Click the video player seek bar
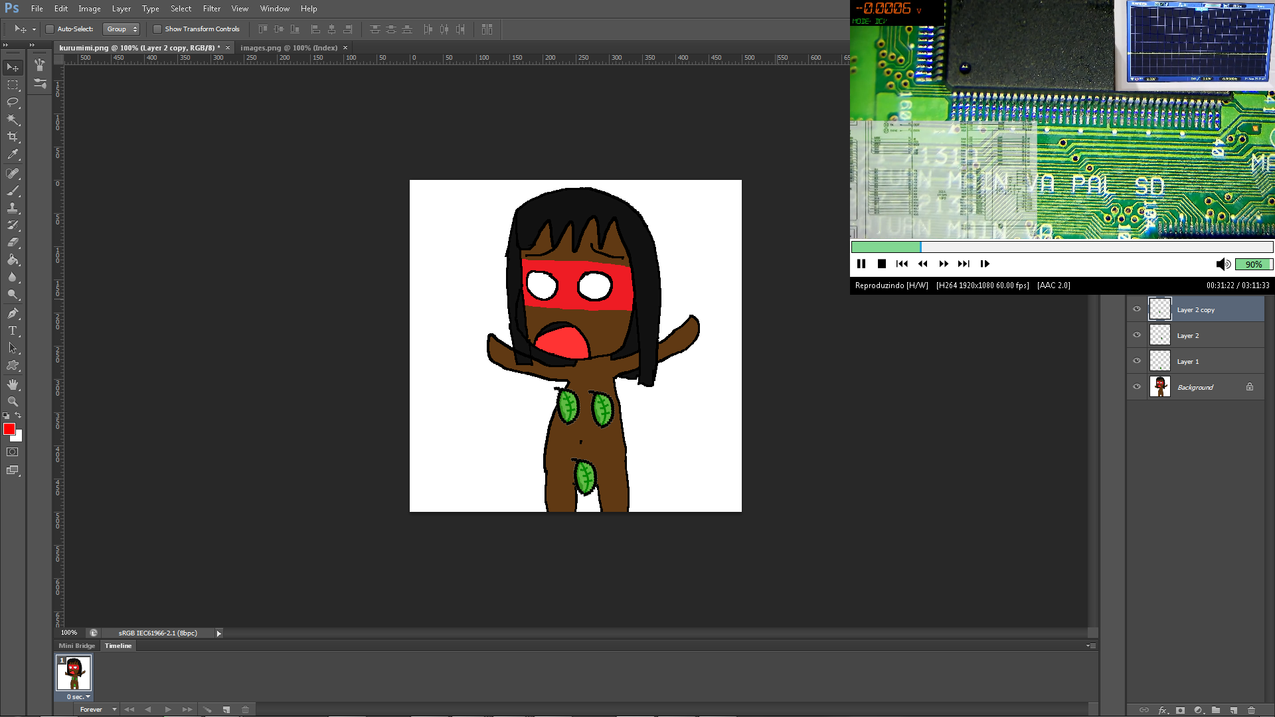This screenshot has width=1275, height=717. [1062, 247]
